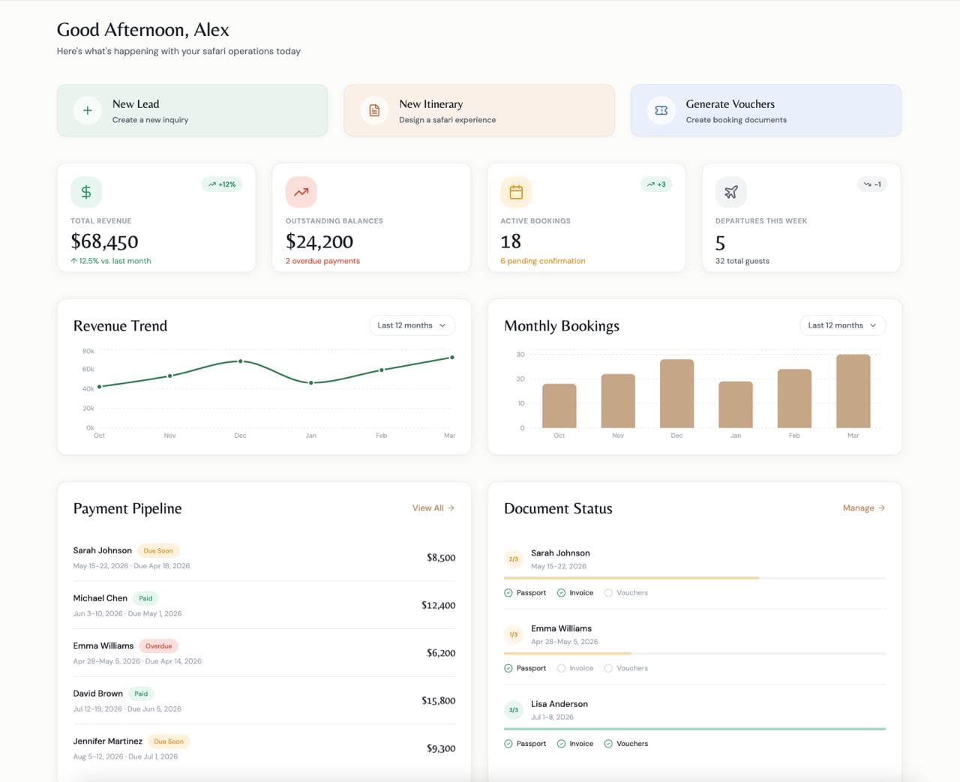Click the +3 trend badge

click(656, 184)
